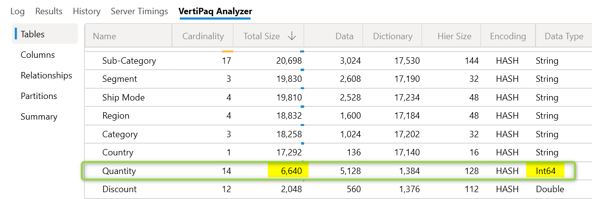The image size is (592, 199).
Task: Select the Quantity row
Action: pos(119,171)
